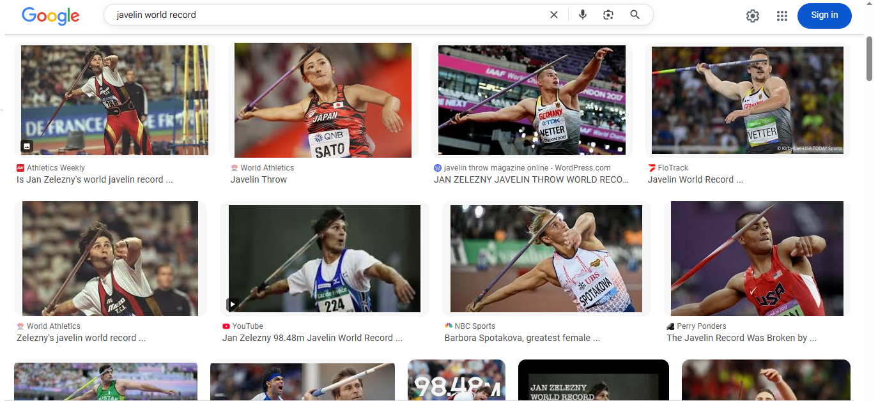Click the Perry Ponders favicon
The image size is (878, 401).
coord(671,326)
